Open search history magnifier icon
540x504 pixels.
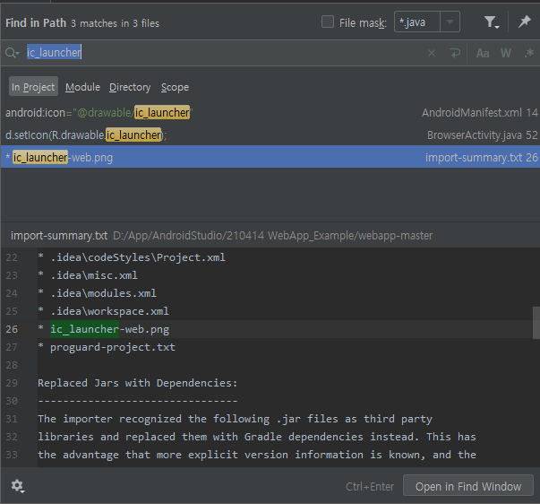pos(12,53)
